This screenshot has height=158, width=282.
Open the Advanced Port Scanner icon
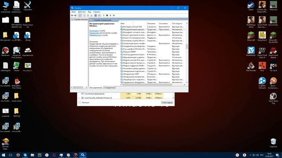point(17,53)
